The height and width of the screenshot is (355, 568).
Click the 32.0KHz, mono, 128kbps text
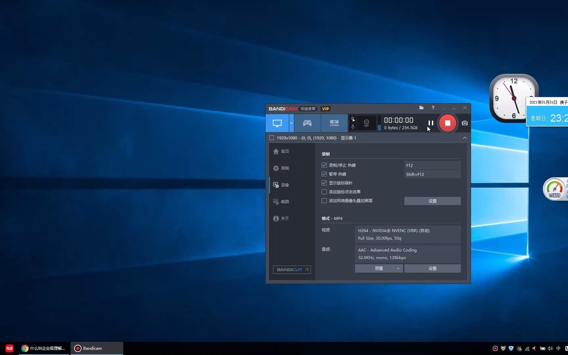click(382, 258)
